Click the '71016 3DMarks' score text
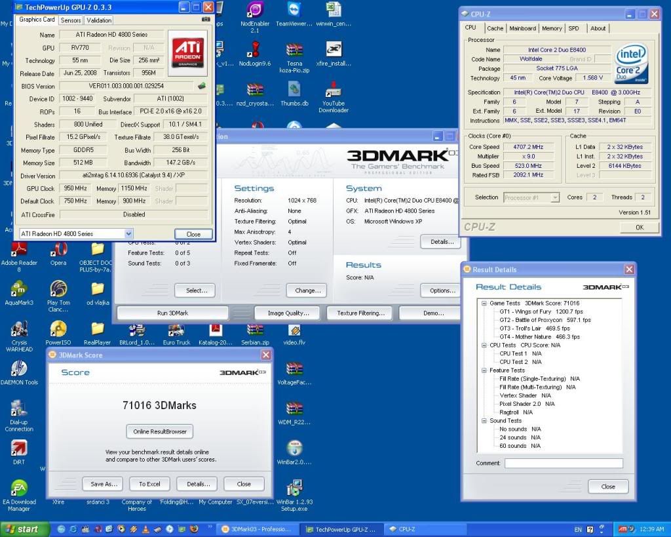The image size is (671, 537). point(160,405)
